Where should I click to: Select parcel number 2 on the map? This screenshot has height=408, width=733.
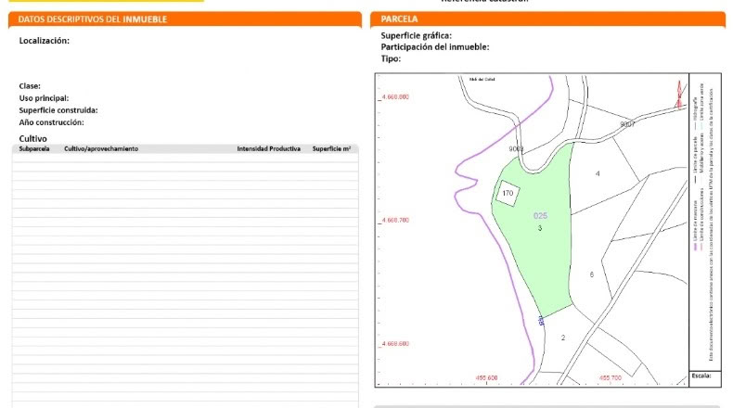[x=563, y=338]
